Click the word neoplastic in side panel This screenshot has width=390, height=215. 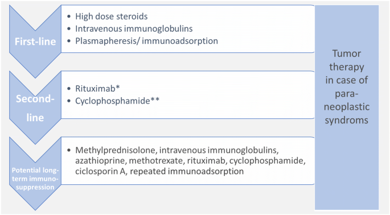point(347,107)
